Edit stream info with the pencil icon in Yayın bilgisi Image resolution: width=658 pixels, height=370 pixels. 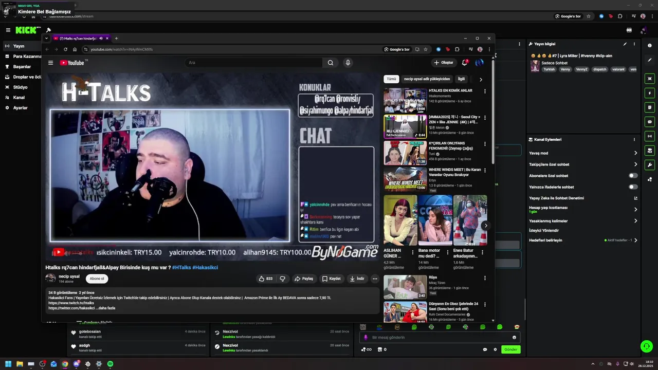point(625,44)
